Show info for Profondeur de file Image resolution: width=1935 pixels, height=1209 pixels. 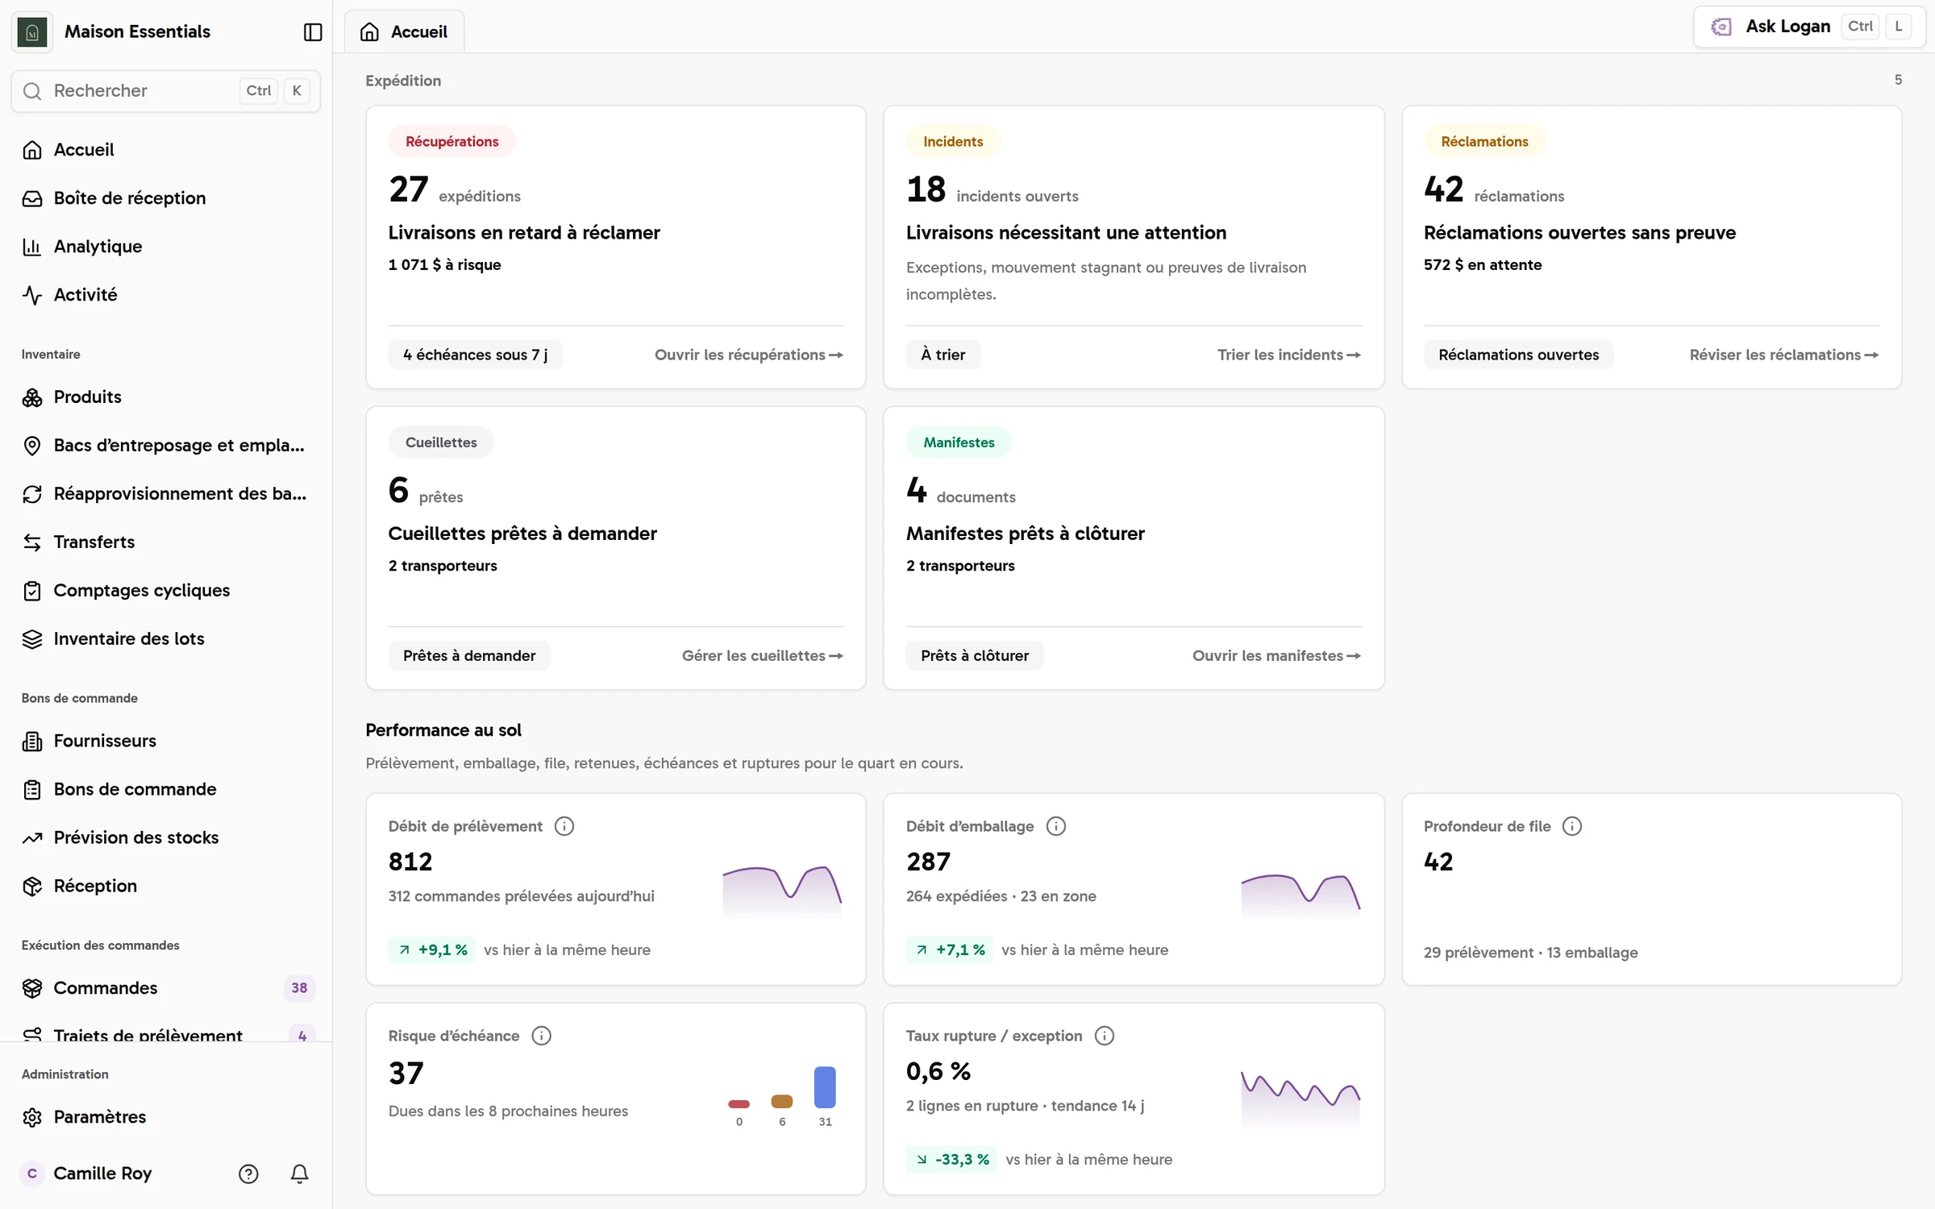click(x=1572, y=826)
